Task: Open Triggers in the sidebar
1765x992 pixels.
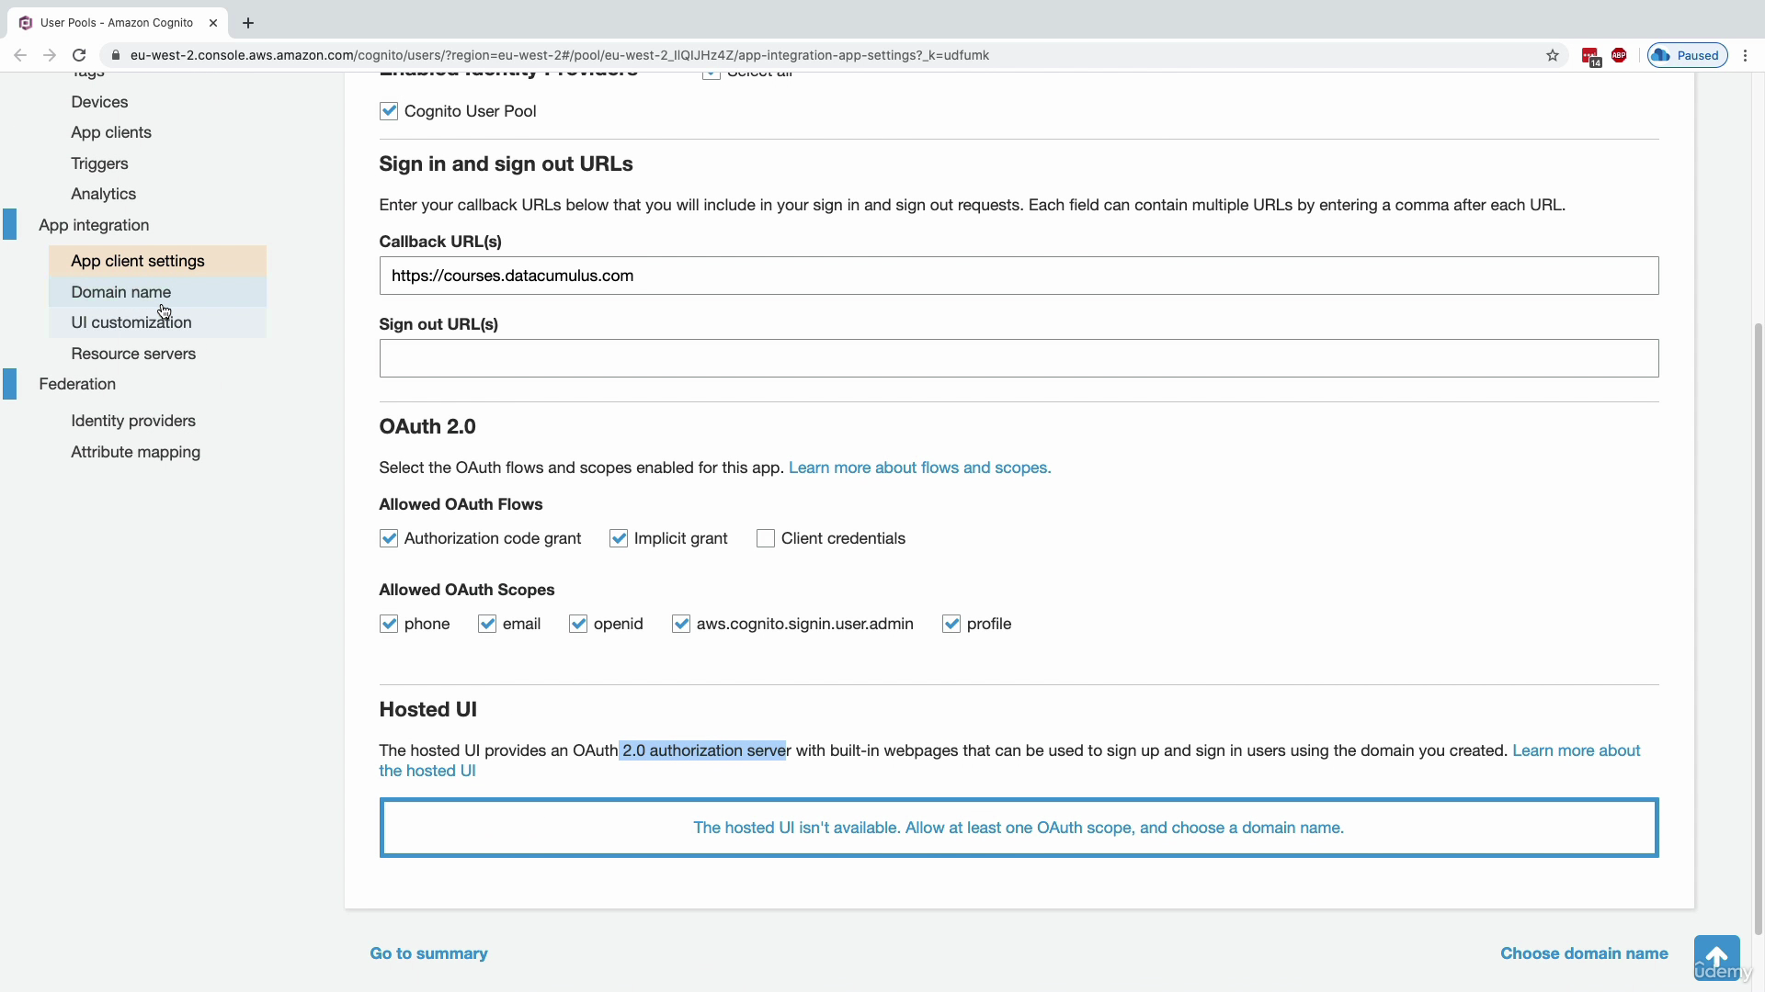Action: (99, 163)
